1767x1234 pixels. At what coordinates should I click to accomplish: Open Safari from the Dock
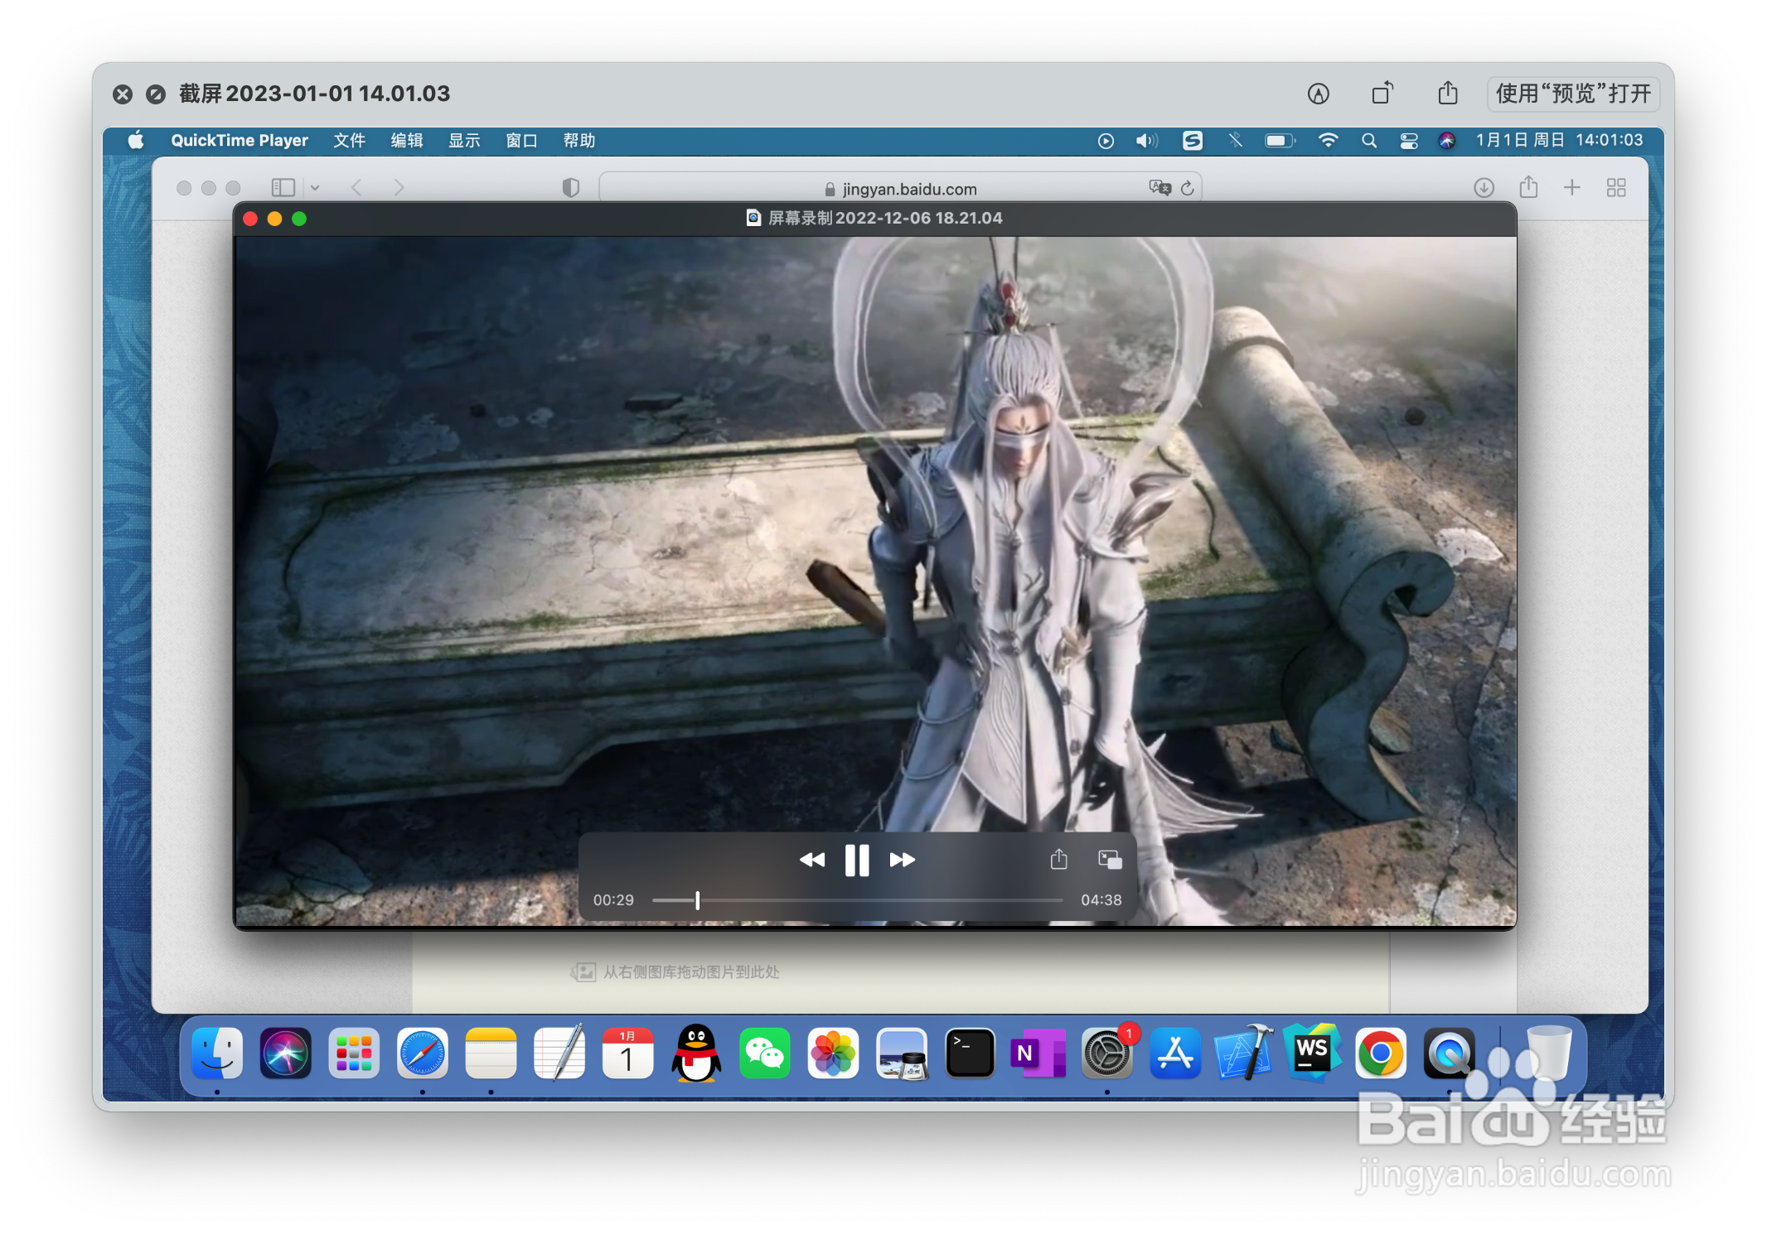point(423,1053)
